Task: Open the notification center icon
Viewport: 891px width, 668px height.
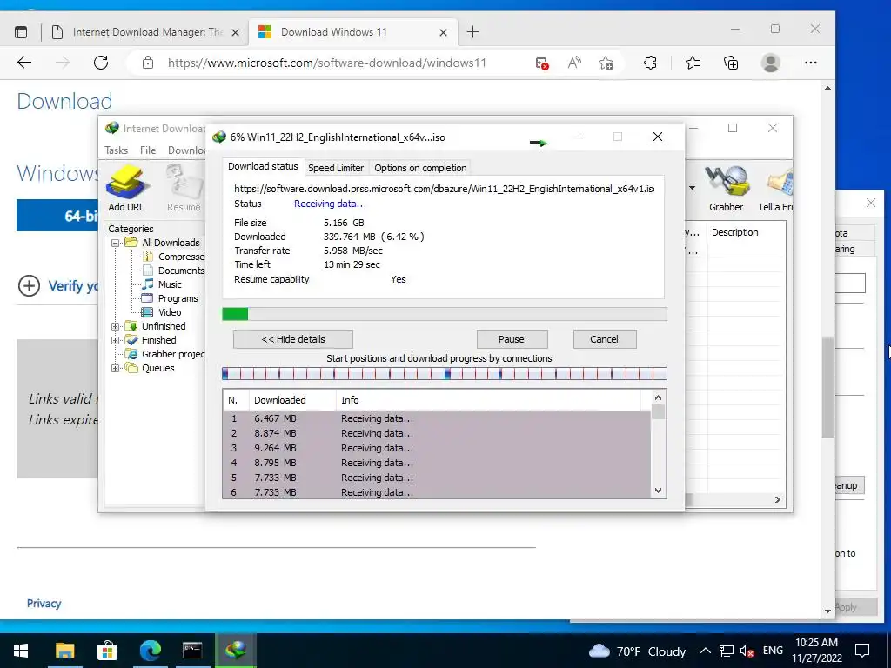Action: click(862, 651)
